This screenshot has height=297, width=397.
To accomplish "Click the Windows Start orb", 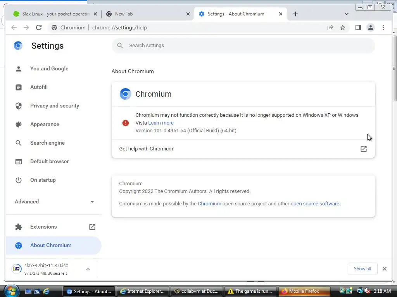I will pos(11,291).
